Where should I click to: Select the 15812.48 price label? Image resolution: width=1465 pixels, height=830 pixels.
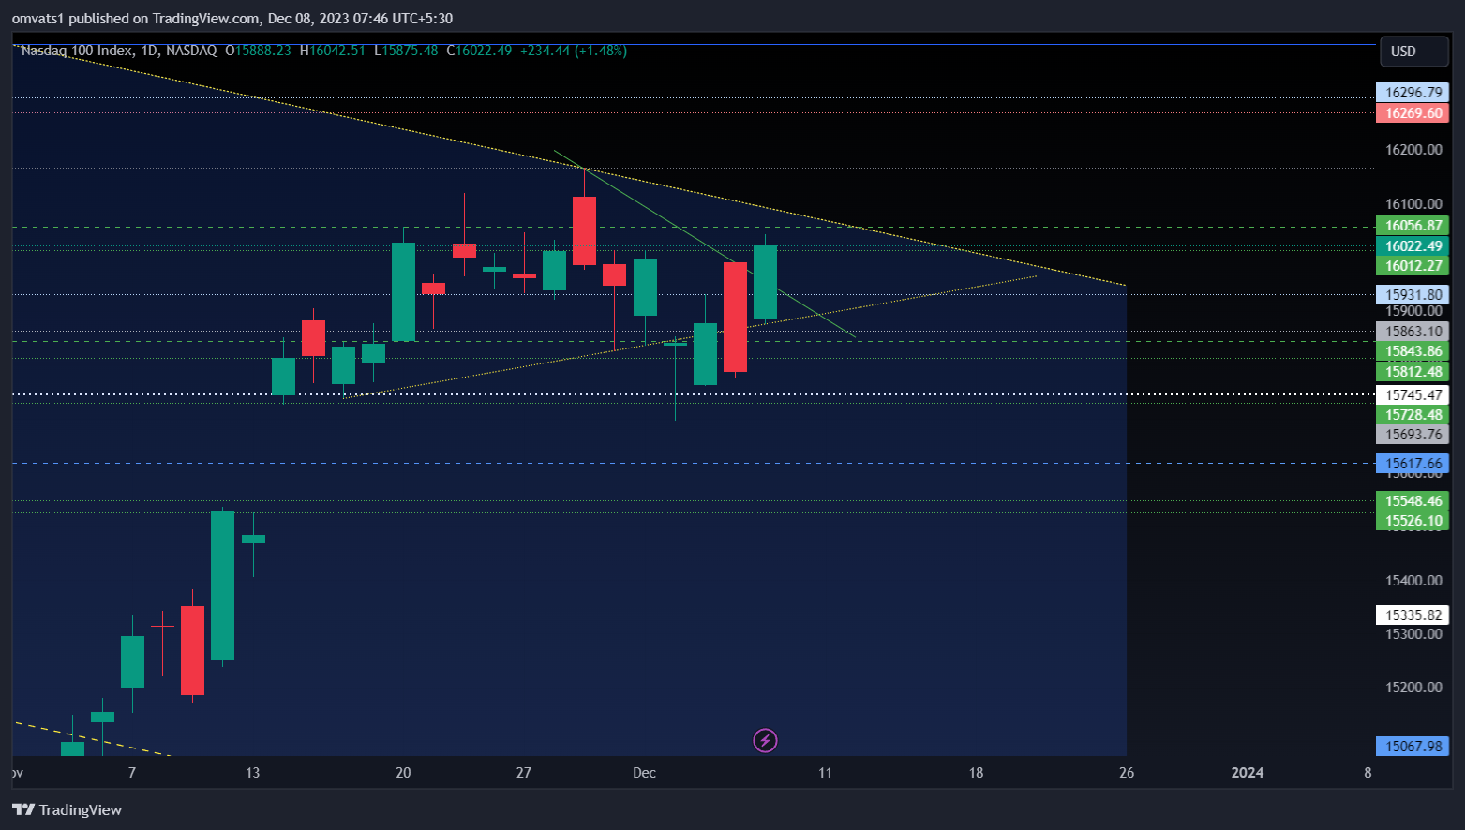(x=1413, y=372)
